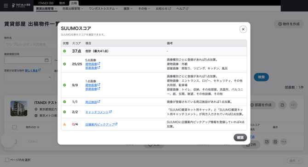Click the ラビーネットBB logo

tap(21, 6)
